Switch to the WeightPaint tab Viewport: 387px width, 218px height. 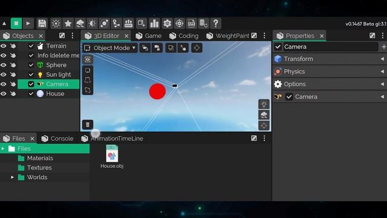[228, 36]
